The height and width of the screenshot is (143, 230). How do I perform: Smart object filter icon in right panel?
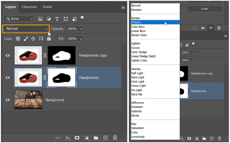pyautogui.click(x=187, y=45)
